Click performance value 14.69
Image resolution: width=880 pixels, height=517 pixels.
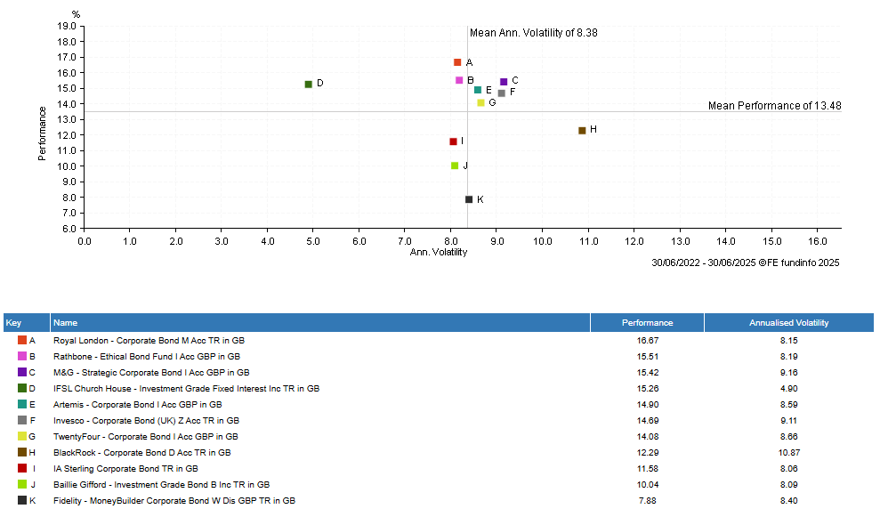[x=647, y=420]
